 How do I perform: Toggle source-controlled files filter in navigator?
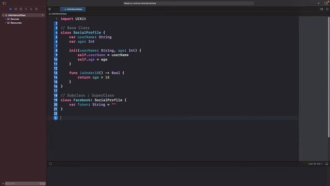pyautogui.click(x=44, y=184)
